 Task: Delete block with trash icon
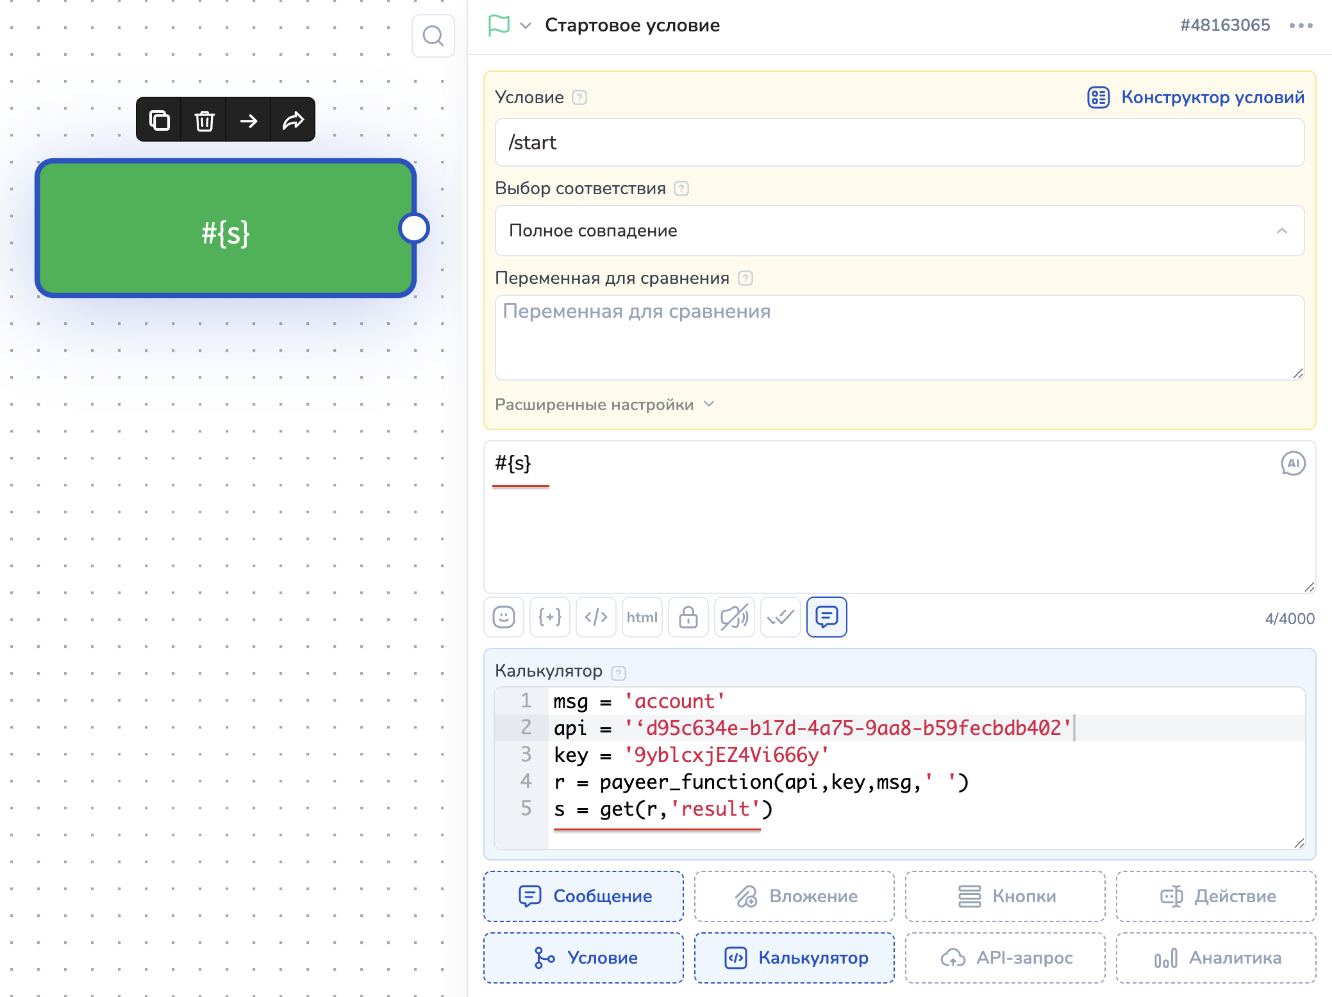[x=204, y=120]
